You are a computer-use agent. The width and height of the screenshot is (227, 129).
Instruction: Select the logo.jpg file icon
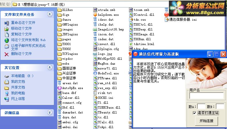point(95,54)
